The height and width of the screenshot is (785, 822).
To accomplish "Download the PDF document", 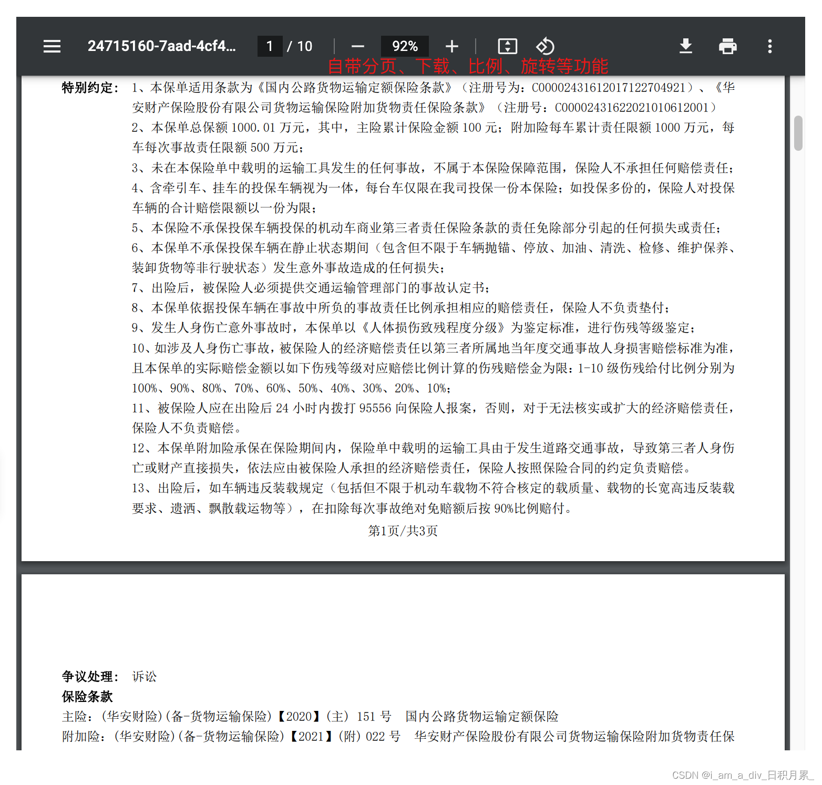I will click(x=685, y=46).
